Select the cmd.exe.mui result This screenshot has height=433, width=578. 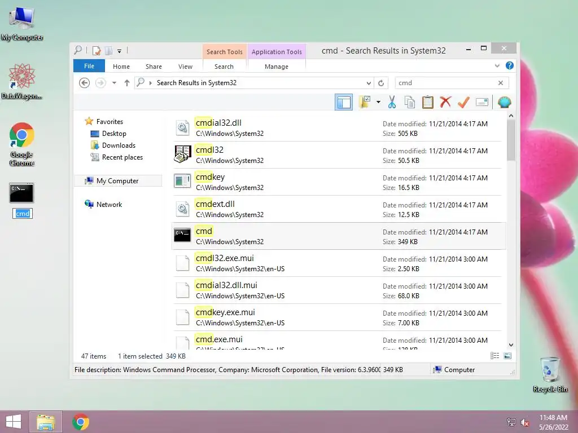point(338,340)
